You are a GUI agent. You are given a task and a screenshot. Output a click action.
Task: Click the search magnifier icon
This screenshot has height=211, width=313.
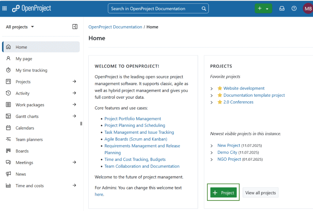[204, 9]
